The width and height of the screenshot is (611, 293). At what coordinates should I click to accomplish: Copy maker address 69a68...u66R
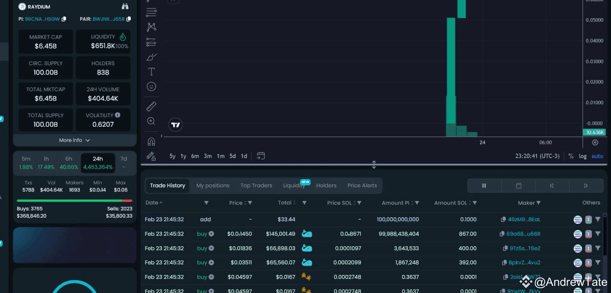(x=502, y=234)
